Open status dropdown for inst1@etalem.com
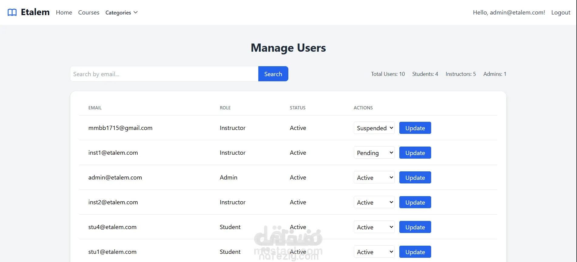The width and height of the screenshot is (577, 262). pyautogui.click(x=374, y=153)
